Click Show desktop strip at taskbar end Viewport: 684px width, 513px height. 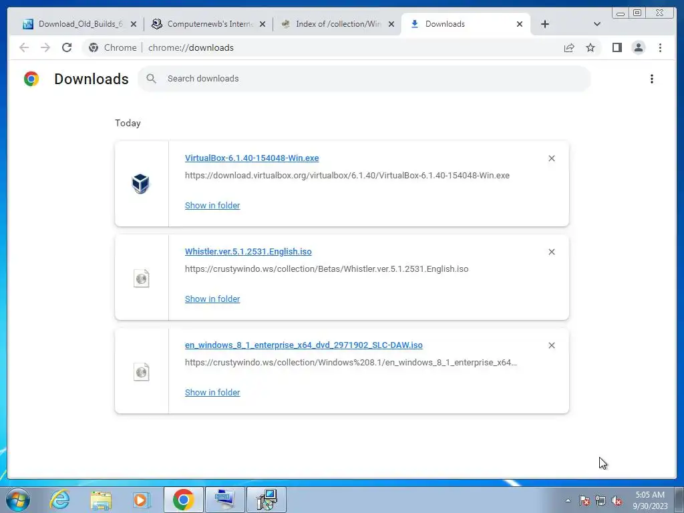(x=679, y=500)
